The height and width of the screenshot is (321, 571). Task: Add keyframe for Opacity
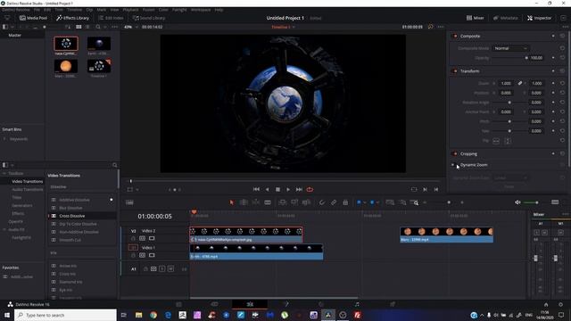553,58
